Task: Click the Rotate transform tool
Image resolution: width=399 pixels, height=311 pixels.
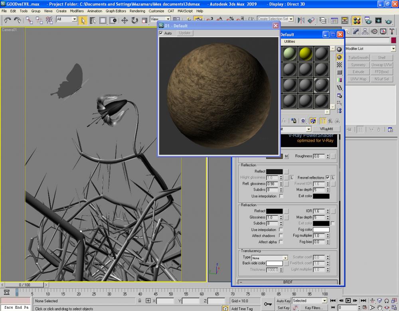Action: pyautogui.click(x=134, y=20)
